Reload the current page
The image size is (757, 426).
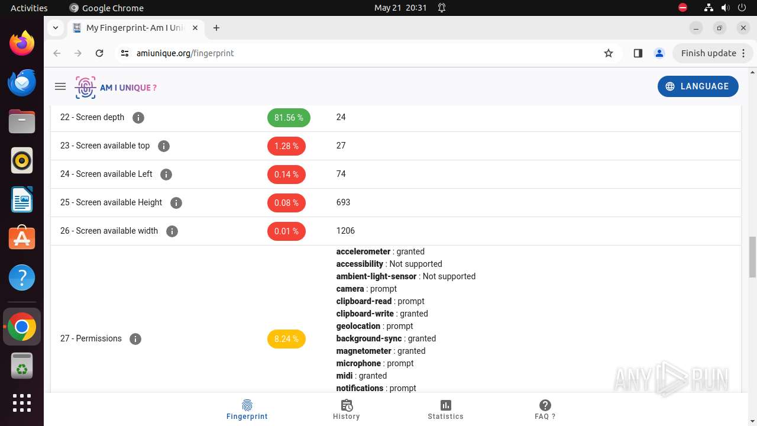point(99,53)
